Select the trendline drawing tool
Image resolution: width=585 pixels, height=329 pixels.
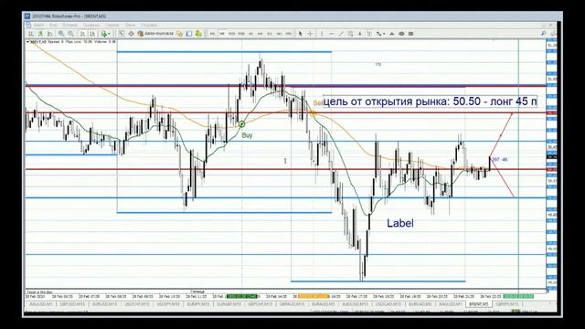(341, 34)
